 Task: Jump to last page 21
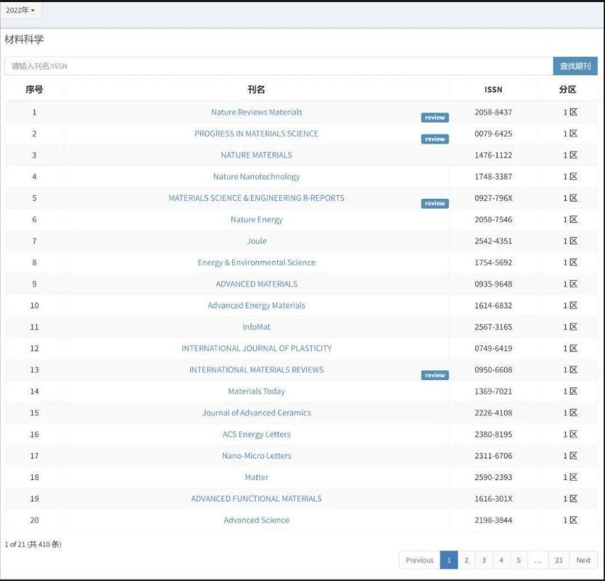[559, 560]
